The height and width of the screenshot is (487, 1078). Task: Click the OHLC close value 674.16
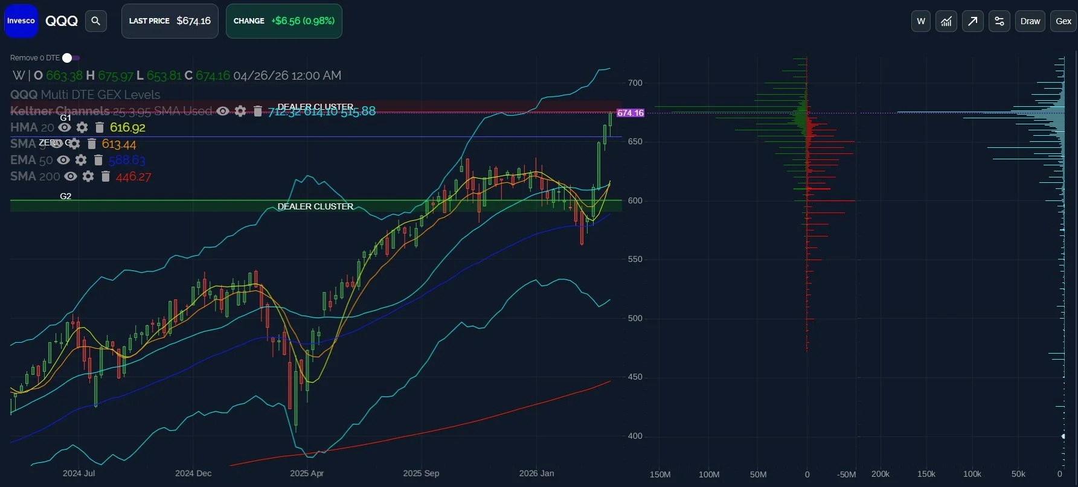coord(213,75)
